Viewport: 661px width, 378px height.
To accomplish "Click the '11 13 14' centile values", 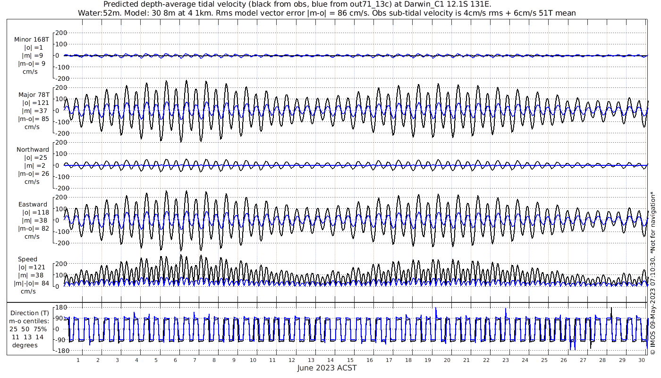I will 28,337.
